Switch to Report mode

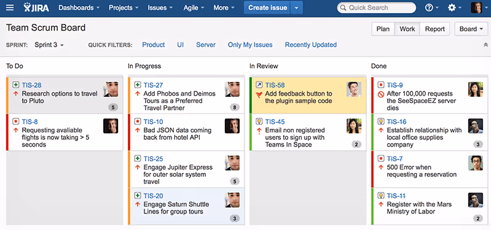point(435,29)
